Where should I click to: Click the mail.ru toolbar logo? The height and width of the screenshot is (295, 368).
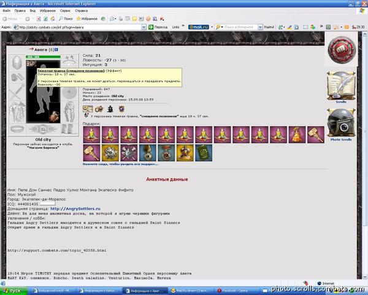tap(199, 27)
